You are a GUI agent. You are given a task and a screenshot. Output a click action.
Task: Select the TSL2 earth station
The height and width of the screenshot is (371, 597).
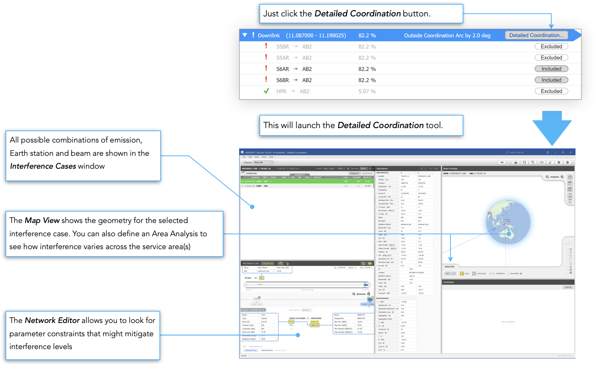pyautogui.click(x=291, y=325)
